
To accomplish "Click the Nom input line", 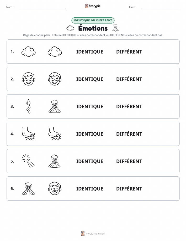I will point(43,7).
